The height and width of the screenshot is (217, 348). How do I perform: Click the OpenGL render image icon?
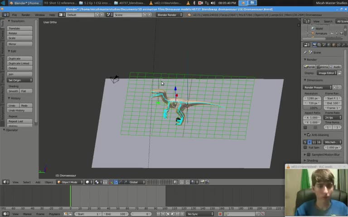point(202,182)
